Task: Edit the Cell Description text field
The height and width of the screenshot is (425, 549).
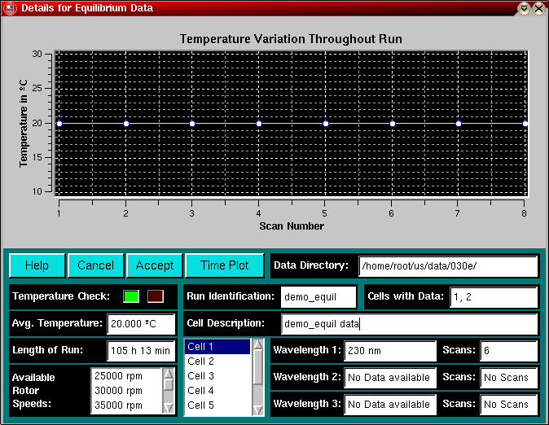Action: click(x=409, y=324)
